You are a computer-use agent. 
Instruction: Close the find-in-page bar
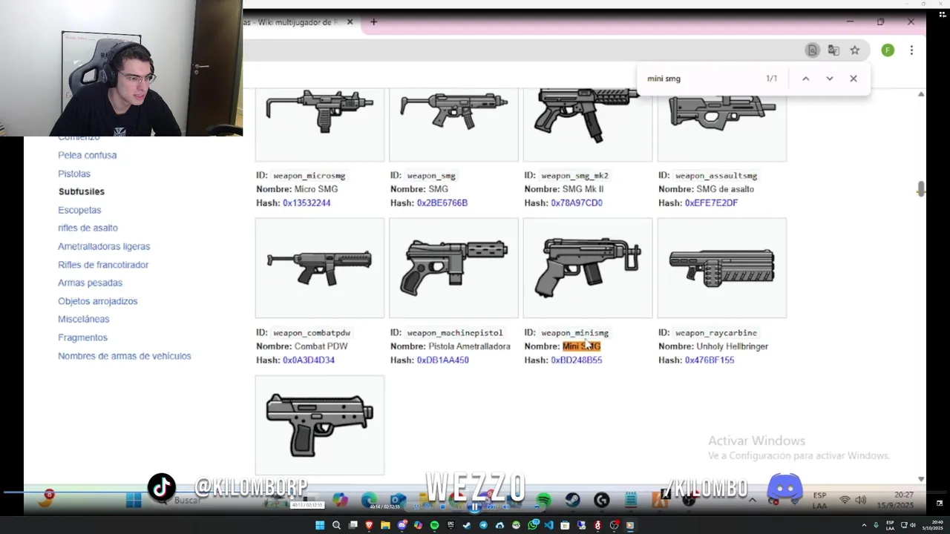pos(854,79)
